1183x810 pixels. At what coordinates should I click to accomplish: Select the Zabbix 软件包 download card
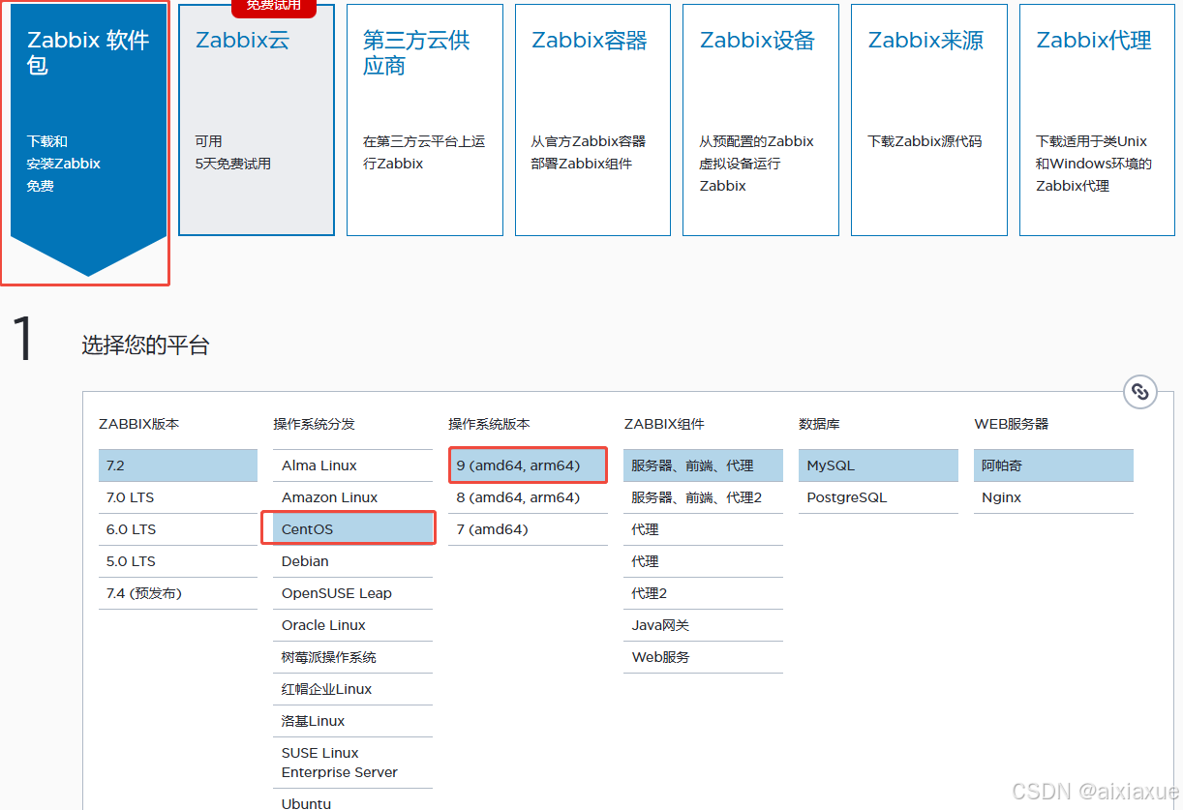coord(88,140)
